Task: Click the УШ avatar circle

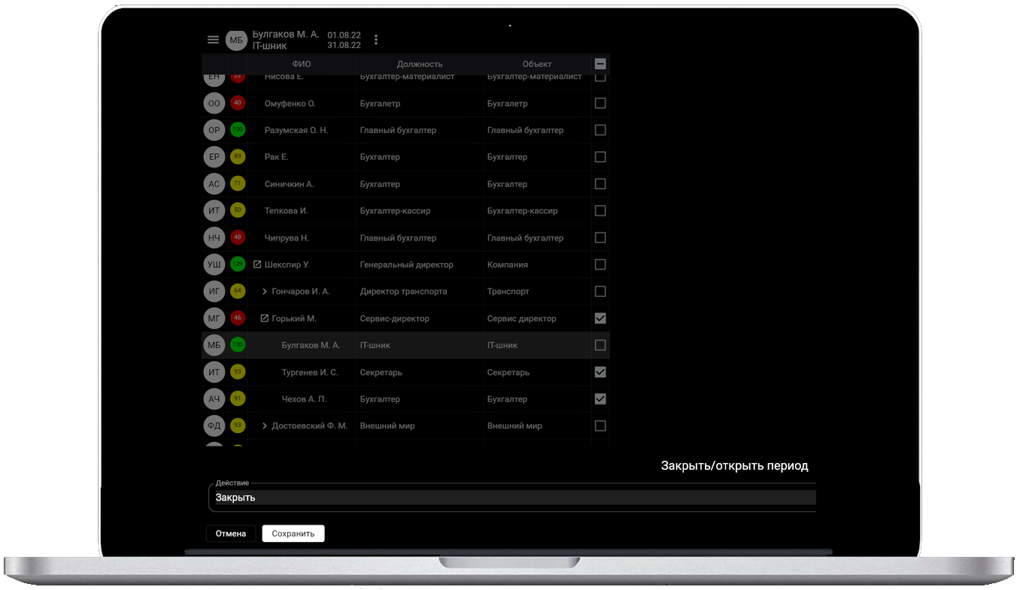Action: click(214, 265)
